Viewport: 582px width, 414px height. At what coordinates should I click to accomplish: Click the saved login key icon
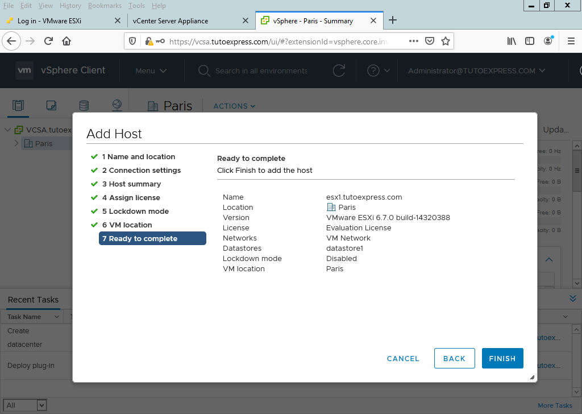click(x=160, y=41)
